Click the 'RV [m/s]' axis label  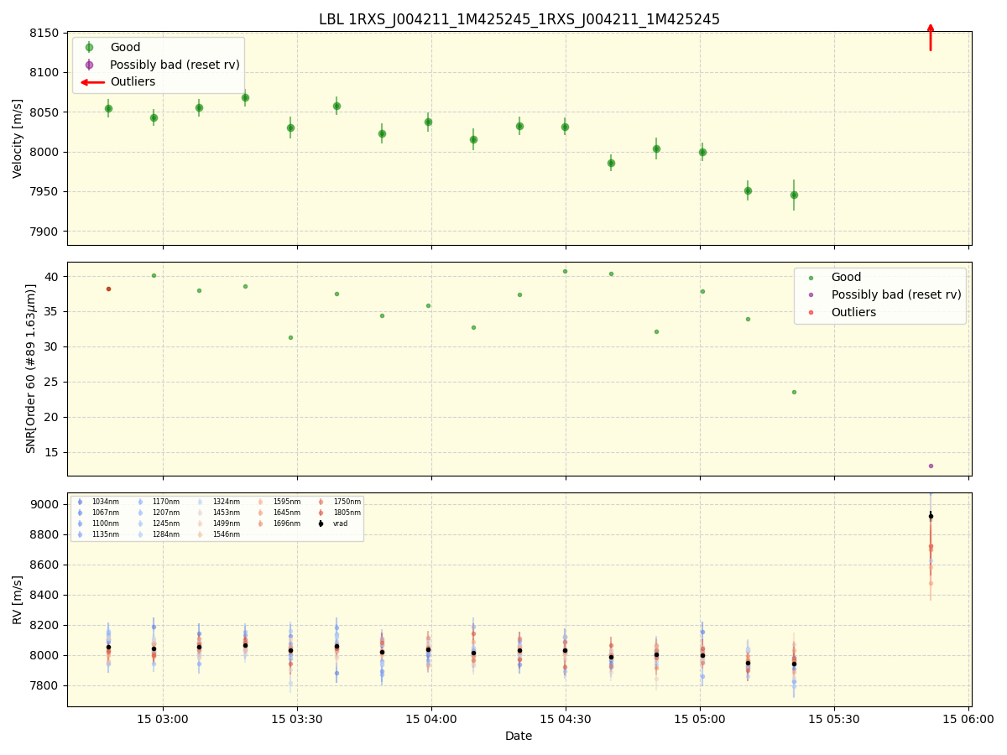[18, 600]
